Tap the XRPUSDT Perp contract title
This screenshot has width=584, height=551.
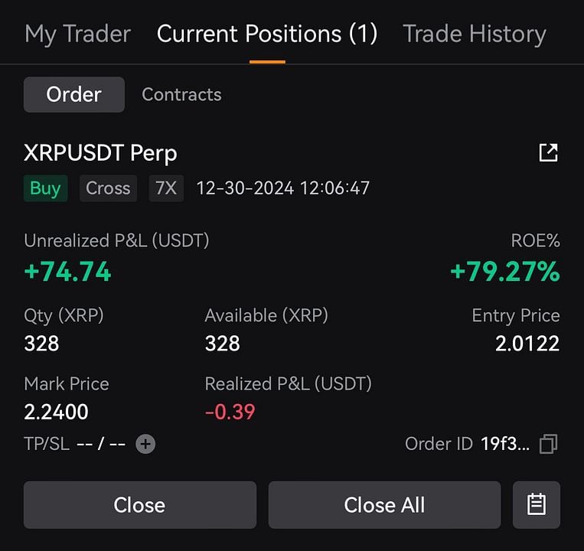[x=100, y=153]
